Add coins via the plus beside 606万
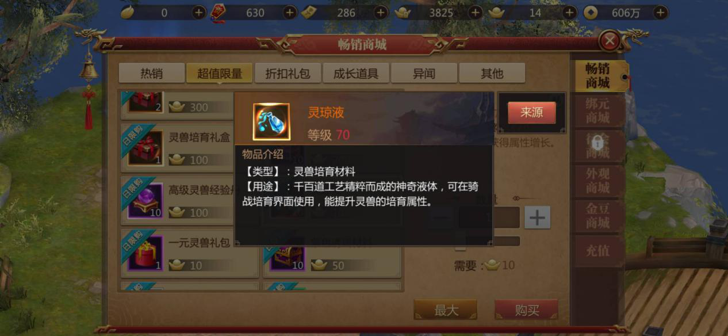Viewport: 728px width, 336px height. (661, 13)
